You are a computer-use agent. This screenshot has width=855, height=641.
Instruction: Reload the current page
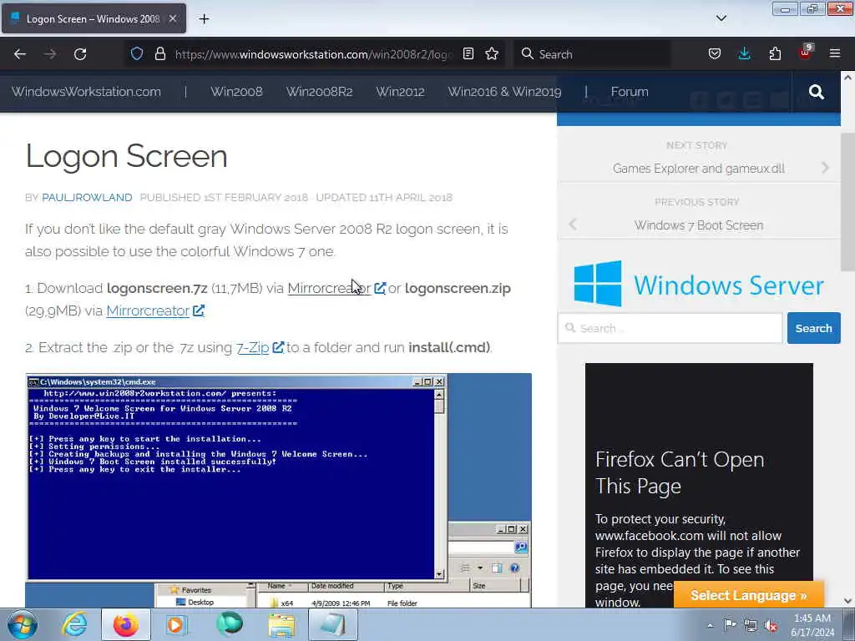(80, 54)
